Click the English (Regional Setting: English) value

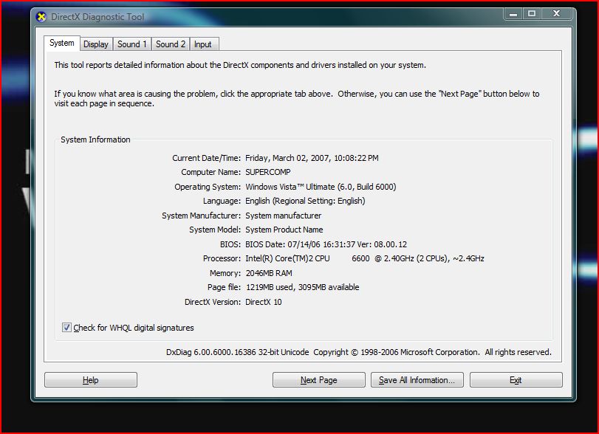(305, 201)
